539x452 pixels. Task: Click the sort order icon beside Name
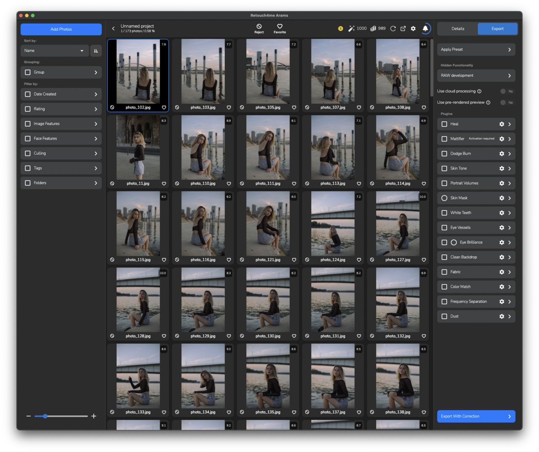pyautogui.click(x=96, y=51)
